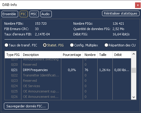Close the DAB-Info window
This screenshot has height=113, width=141.
coord(138,5)
